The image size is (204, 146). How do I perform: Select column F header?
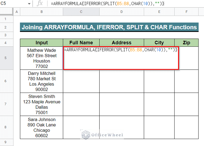[187, 12]
